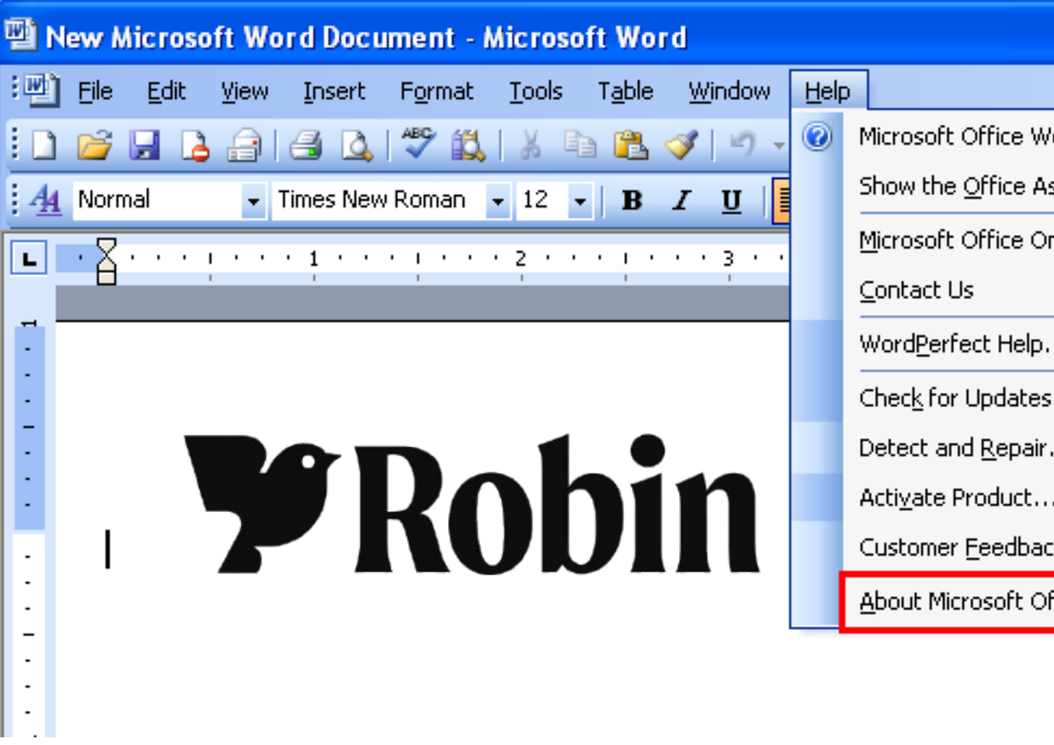
Task: Open the Format menu
Action: click(437, 91)
